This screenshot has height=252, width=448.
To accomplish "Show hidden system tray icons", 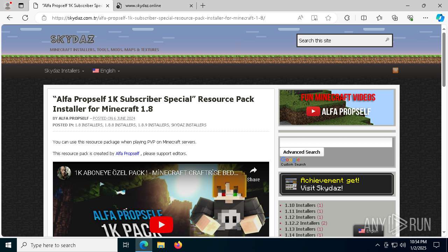I will pos(377,245).
